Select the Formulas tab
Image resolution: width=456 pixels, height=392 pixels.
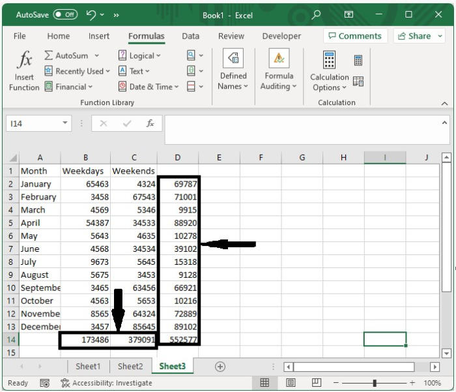click(147, 36)
